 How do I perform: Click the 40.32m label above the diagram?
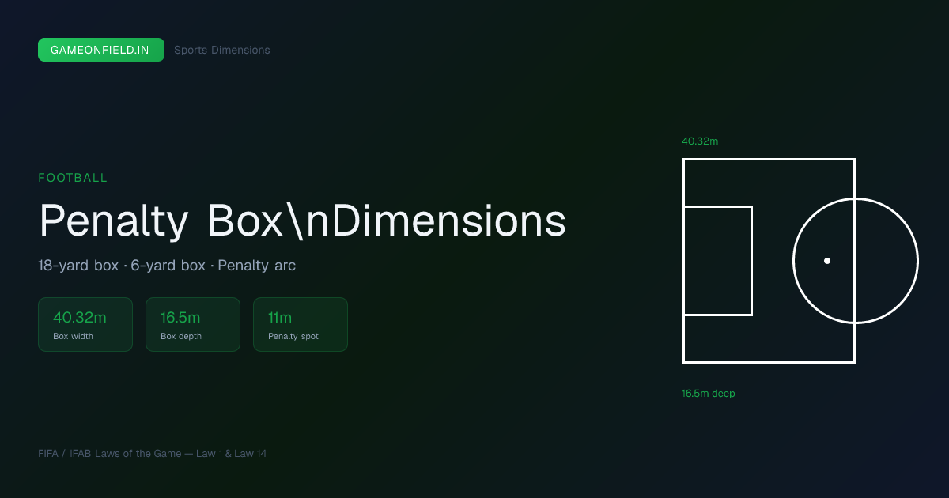[700, 141]
